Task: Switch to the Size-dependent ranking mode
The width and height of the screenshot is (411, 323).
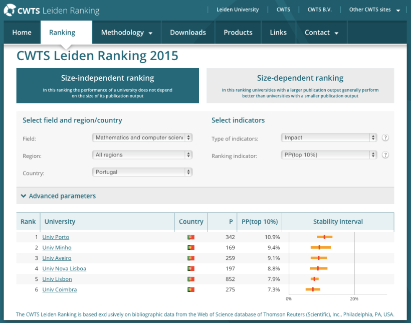Action: [x=300, y=86]
